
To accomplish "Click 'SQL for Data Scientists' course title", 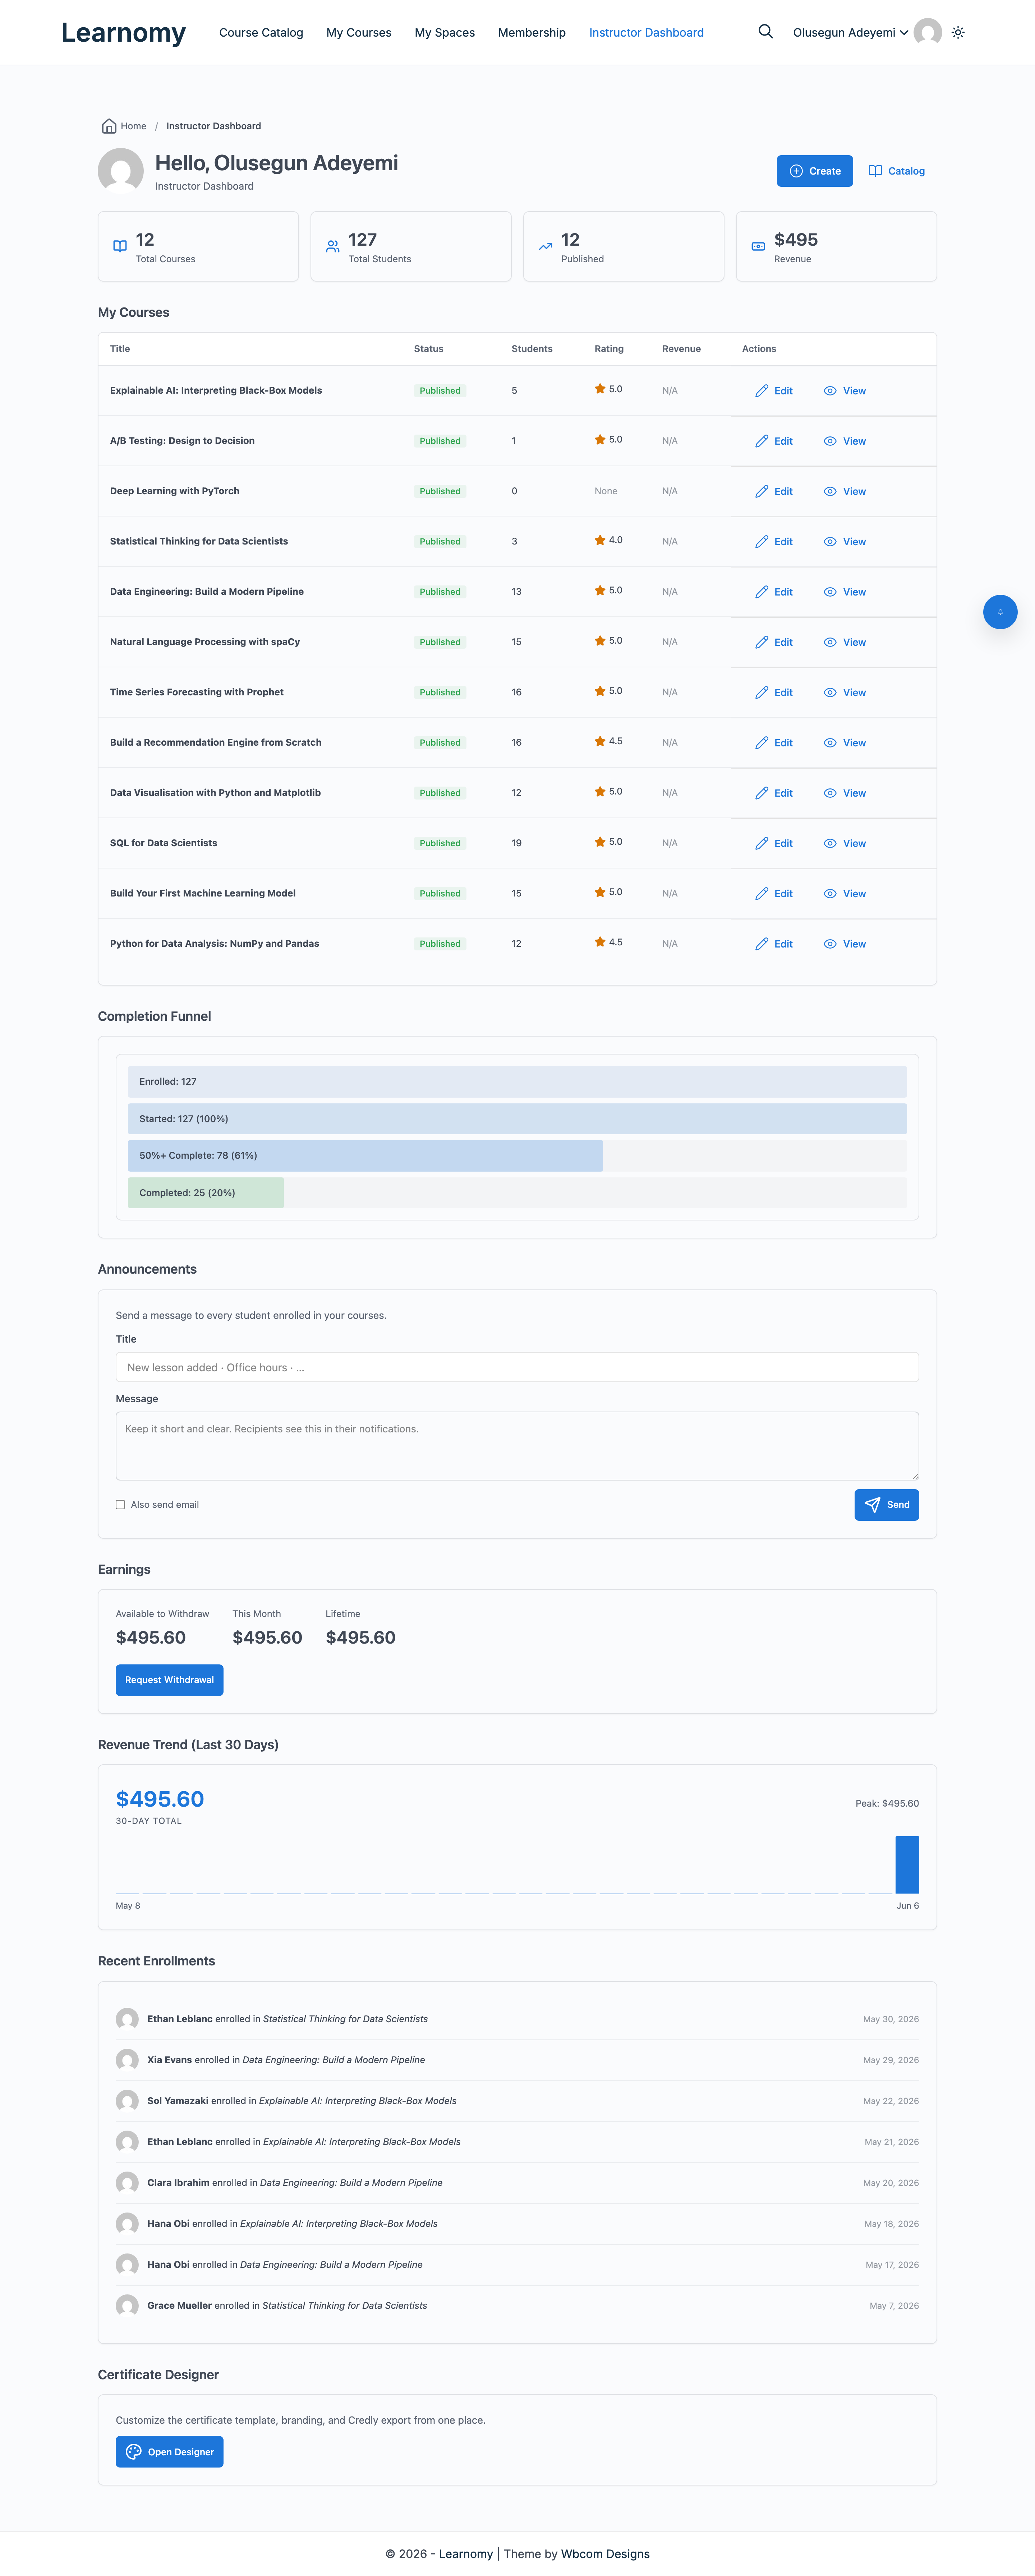I will click(x=163, y=843).
